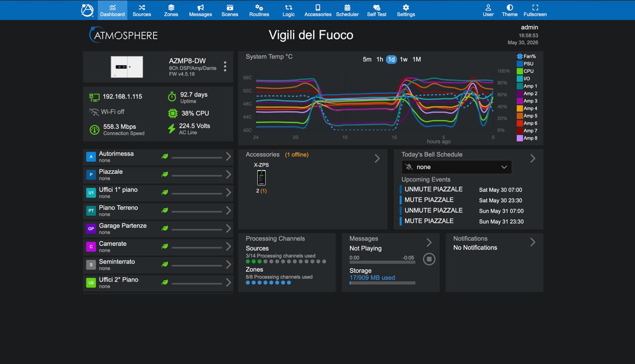Viewport: 635px width, 364px height.
Task: Switch to the Zones tab
Action: pos(171,10)
